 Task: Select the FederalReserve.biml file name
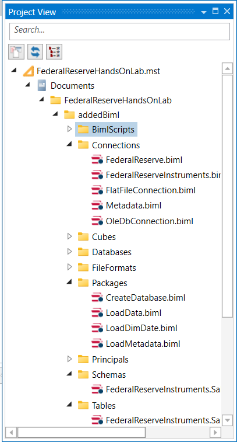click(144, 160)
